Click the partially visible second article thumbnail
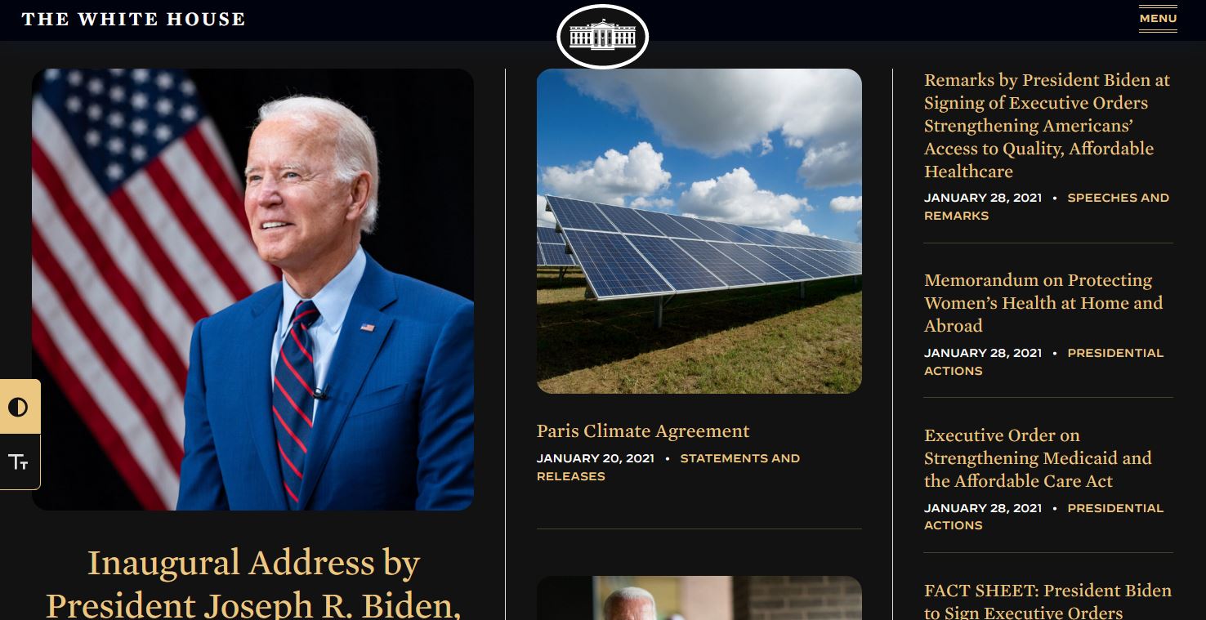The width and height of the screenshot is (1206, 620). click(699, 598)
